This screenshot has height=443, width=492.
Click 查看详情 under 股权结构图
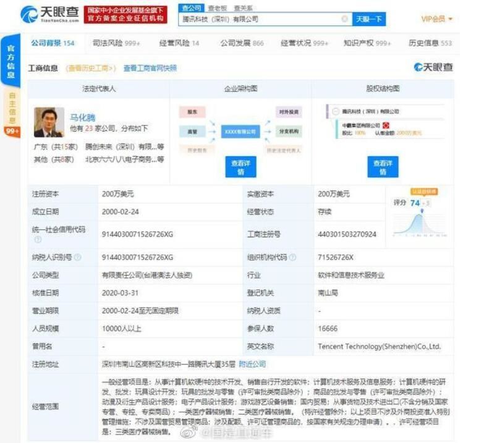tap(383, 167)
